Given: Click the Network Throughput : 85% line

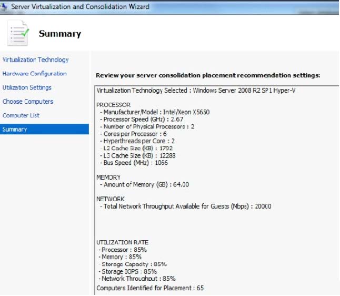Looking at the screenshot, I should point(137,279).
